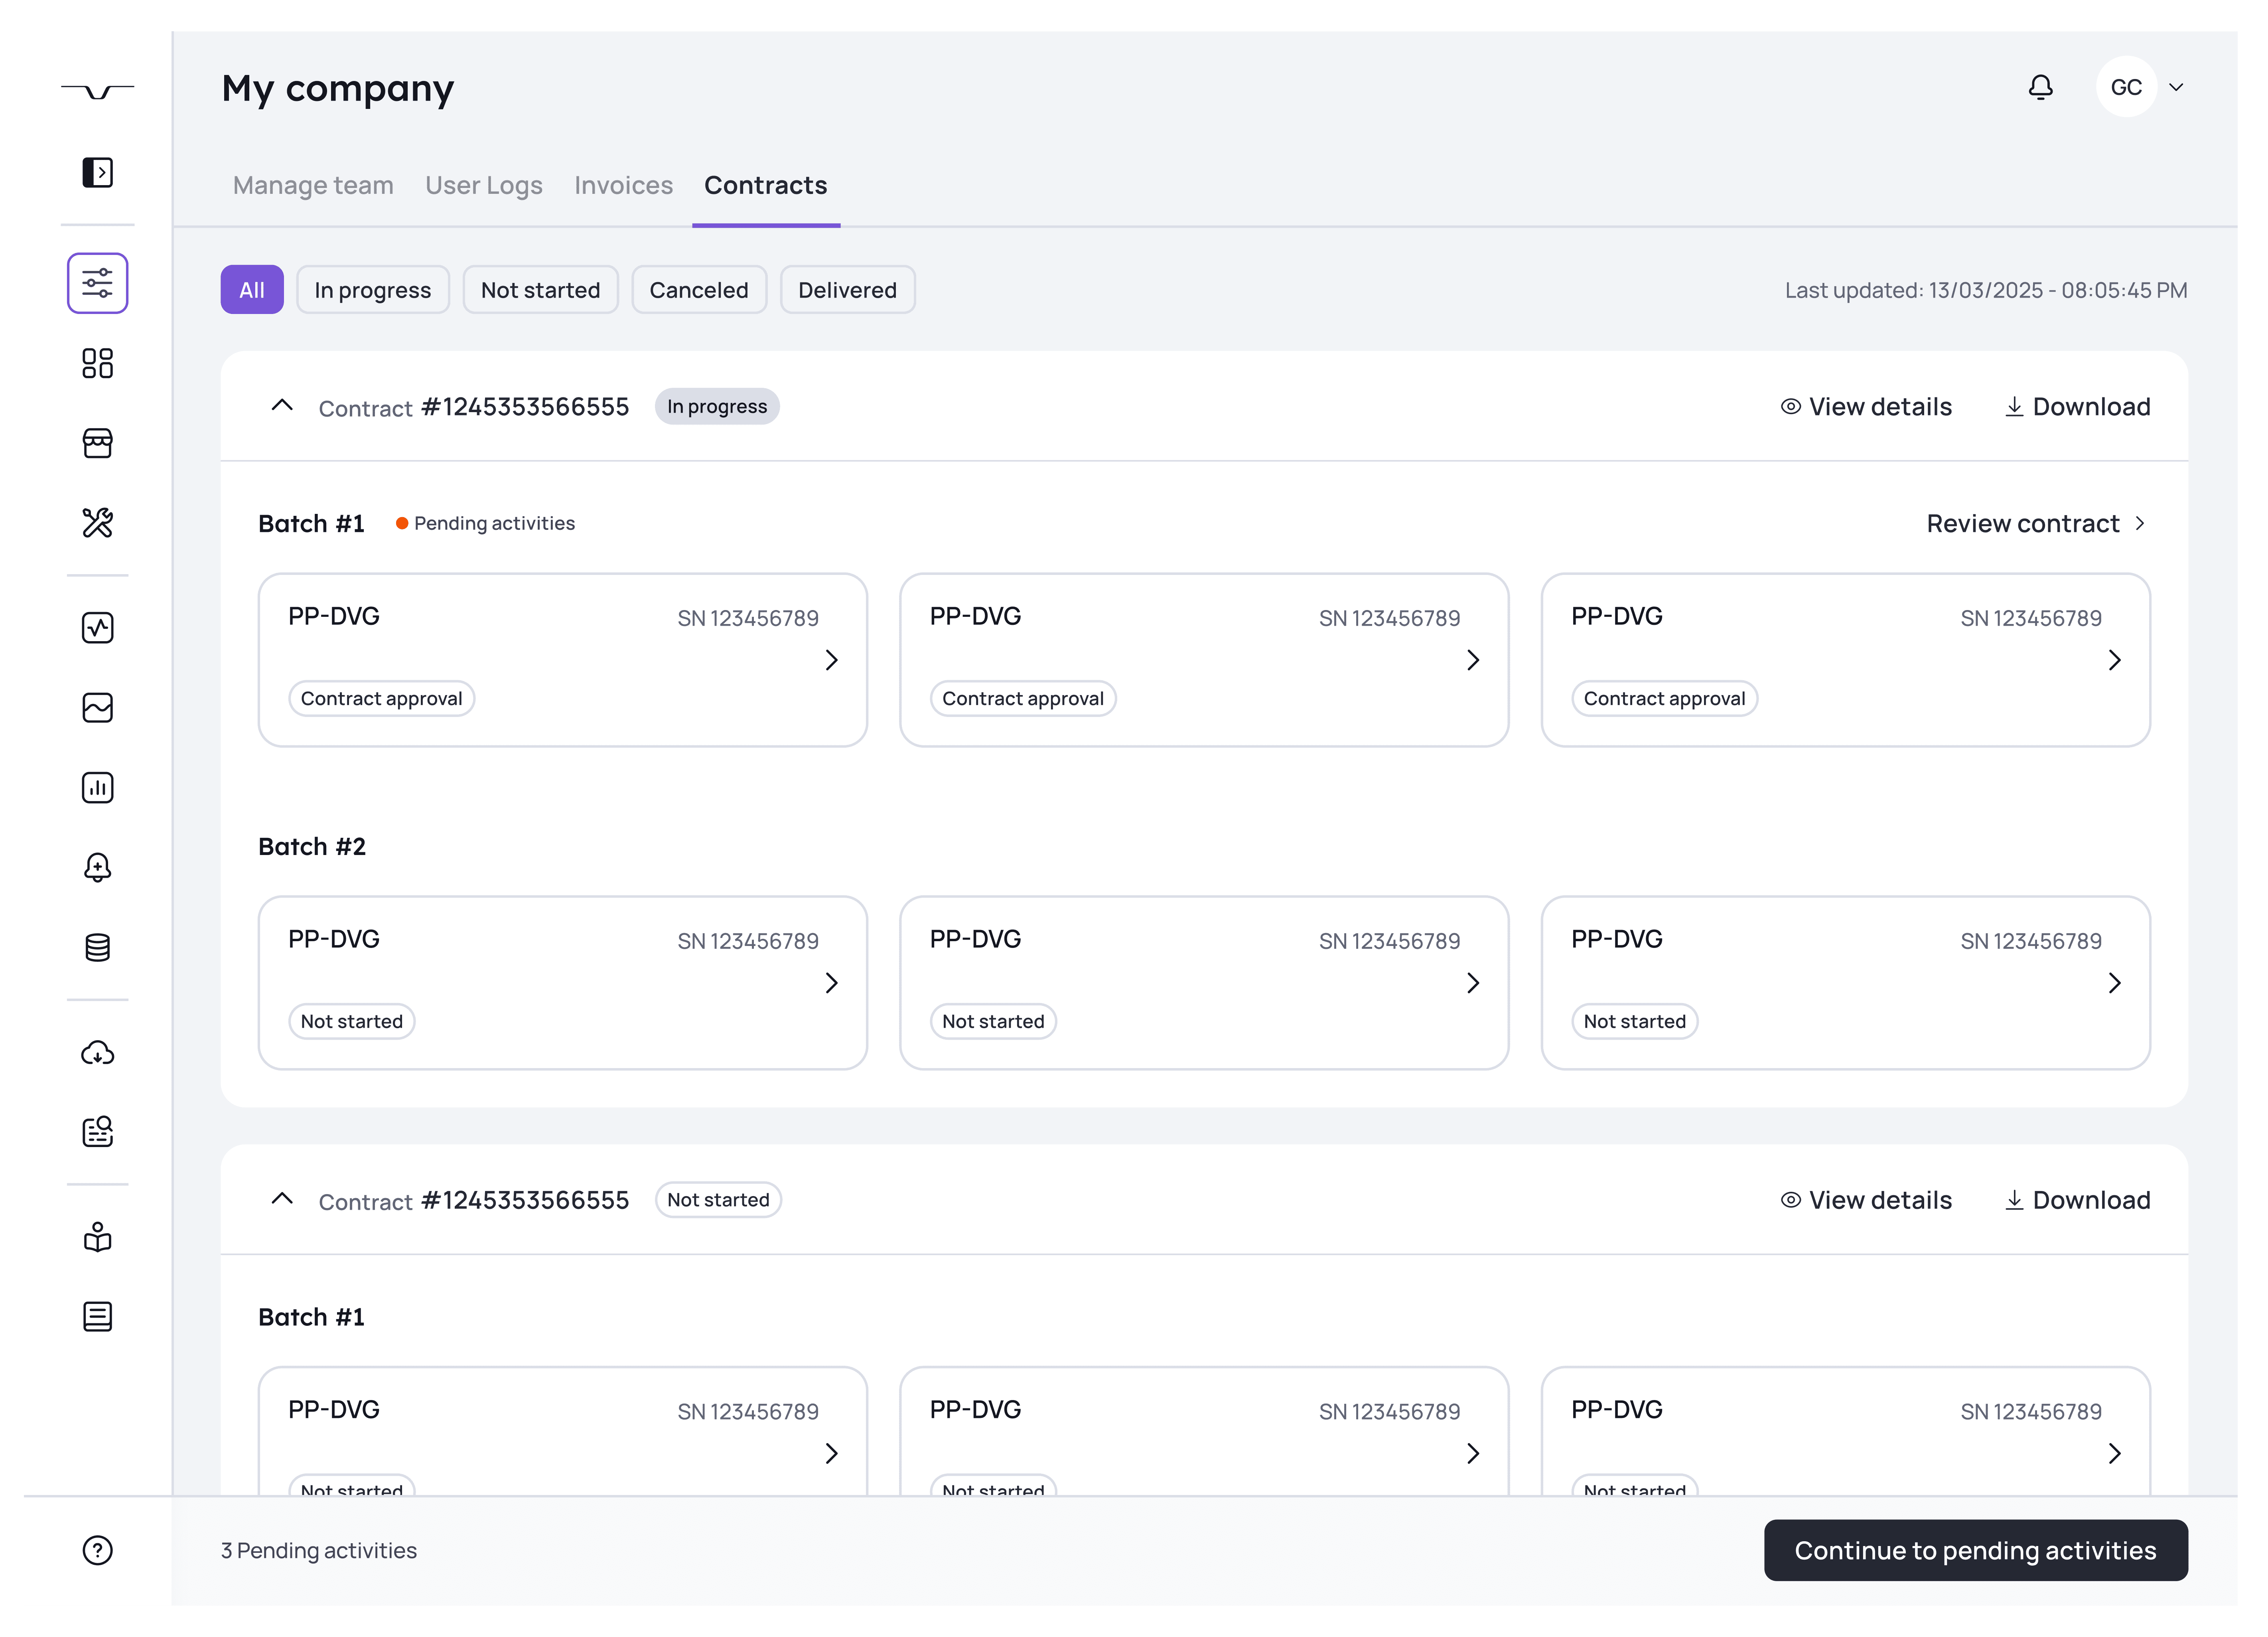Select the Canceled filter chip
This screenshot has height=1637, width=2268.
(x=698, y=290)
